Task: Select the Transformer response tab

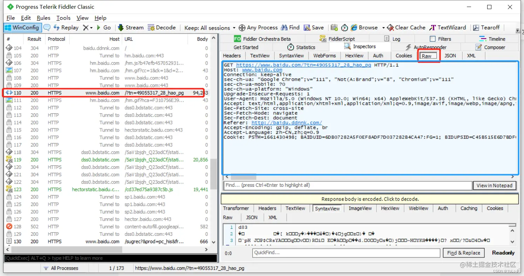Action: (236, 208)
